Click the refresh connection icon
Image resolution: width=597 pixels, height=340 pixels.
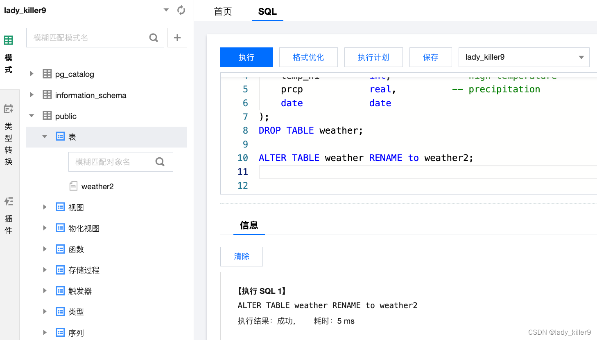tap(181, 10)
